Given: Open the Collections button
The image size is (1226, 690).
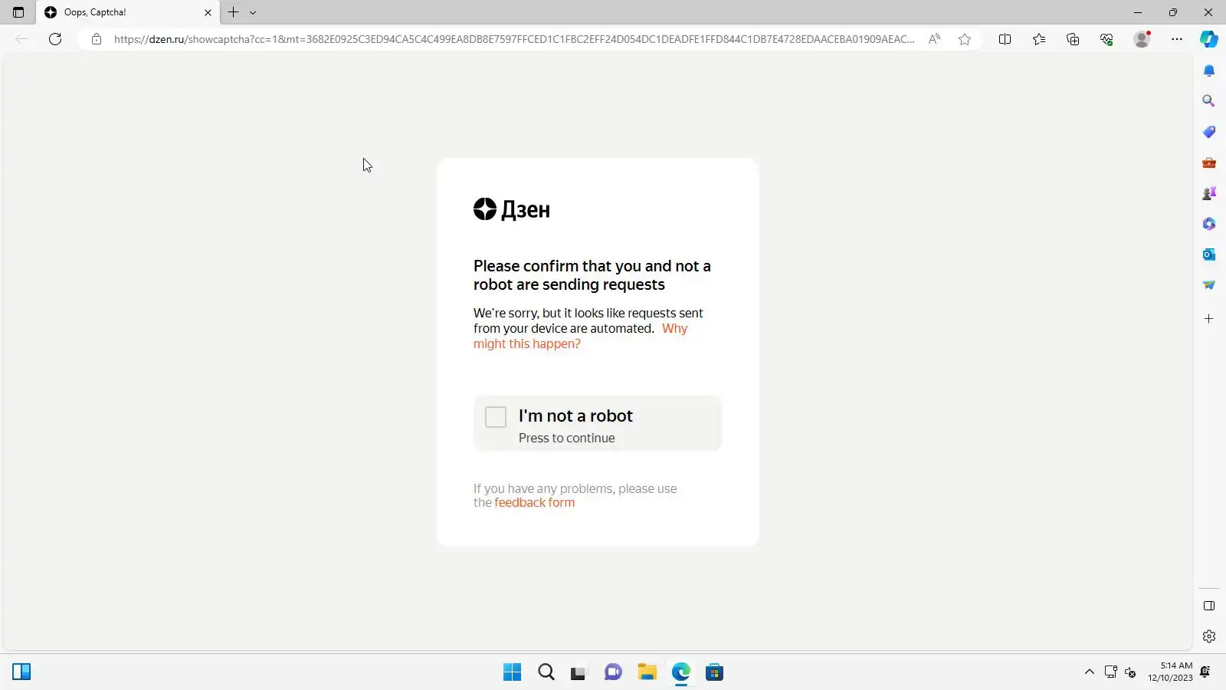Looking at the screenshot, I should click(x=1073, y=39).
